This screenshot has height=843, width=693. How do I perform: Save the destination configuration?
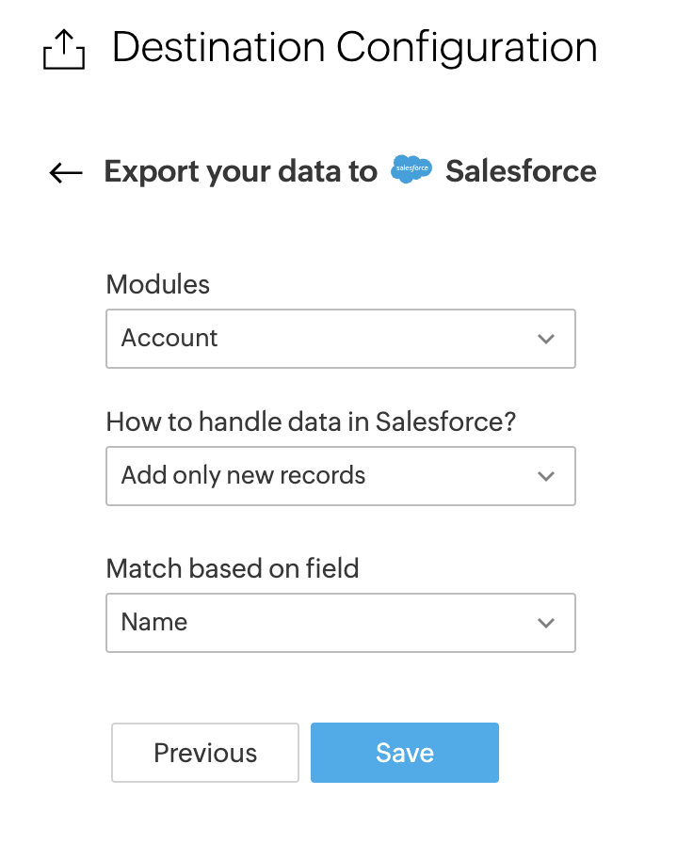pyautogui.click(x=404, y=753)
